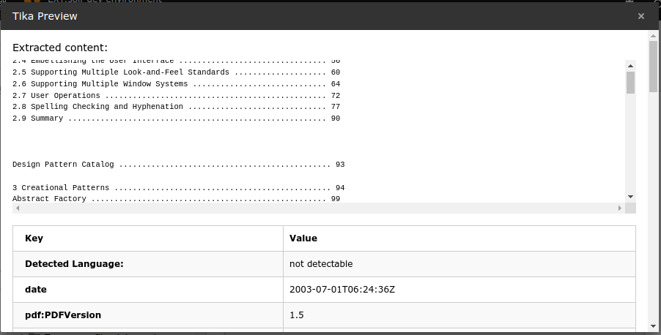Viewport: 661px width, 335px height.
Task: Click the "Value" column header
Action: click(303, 238)
